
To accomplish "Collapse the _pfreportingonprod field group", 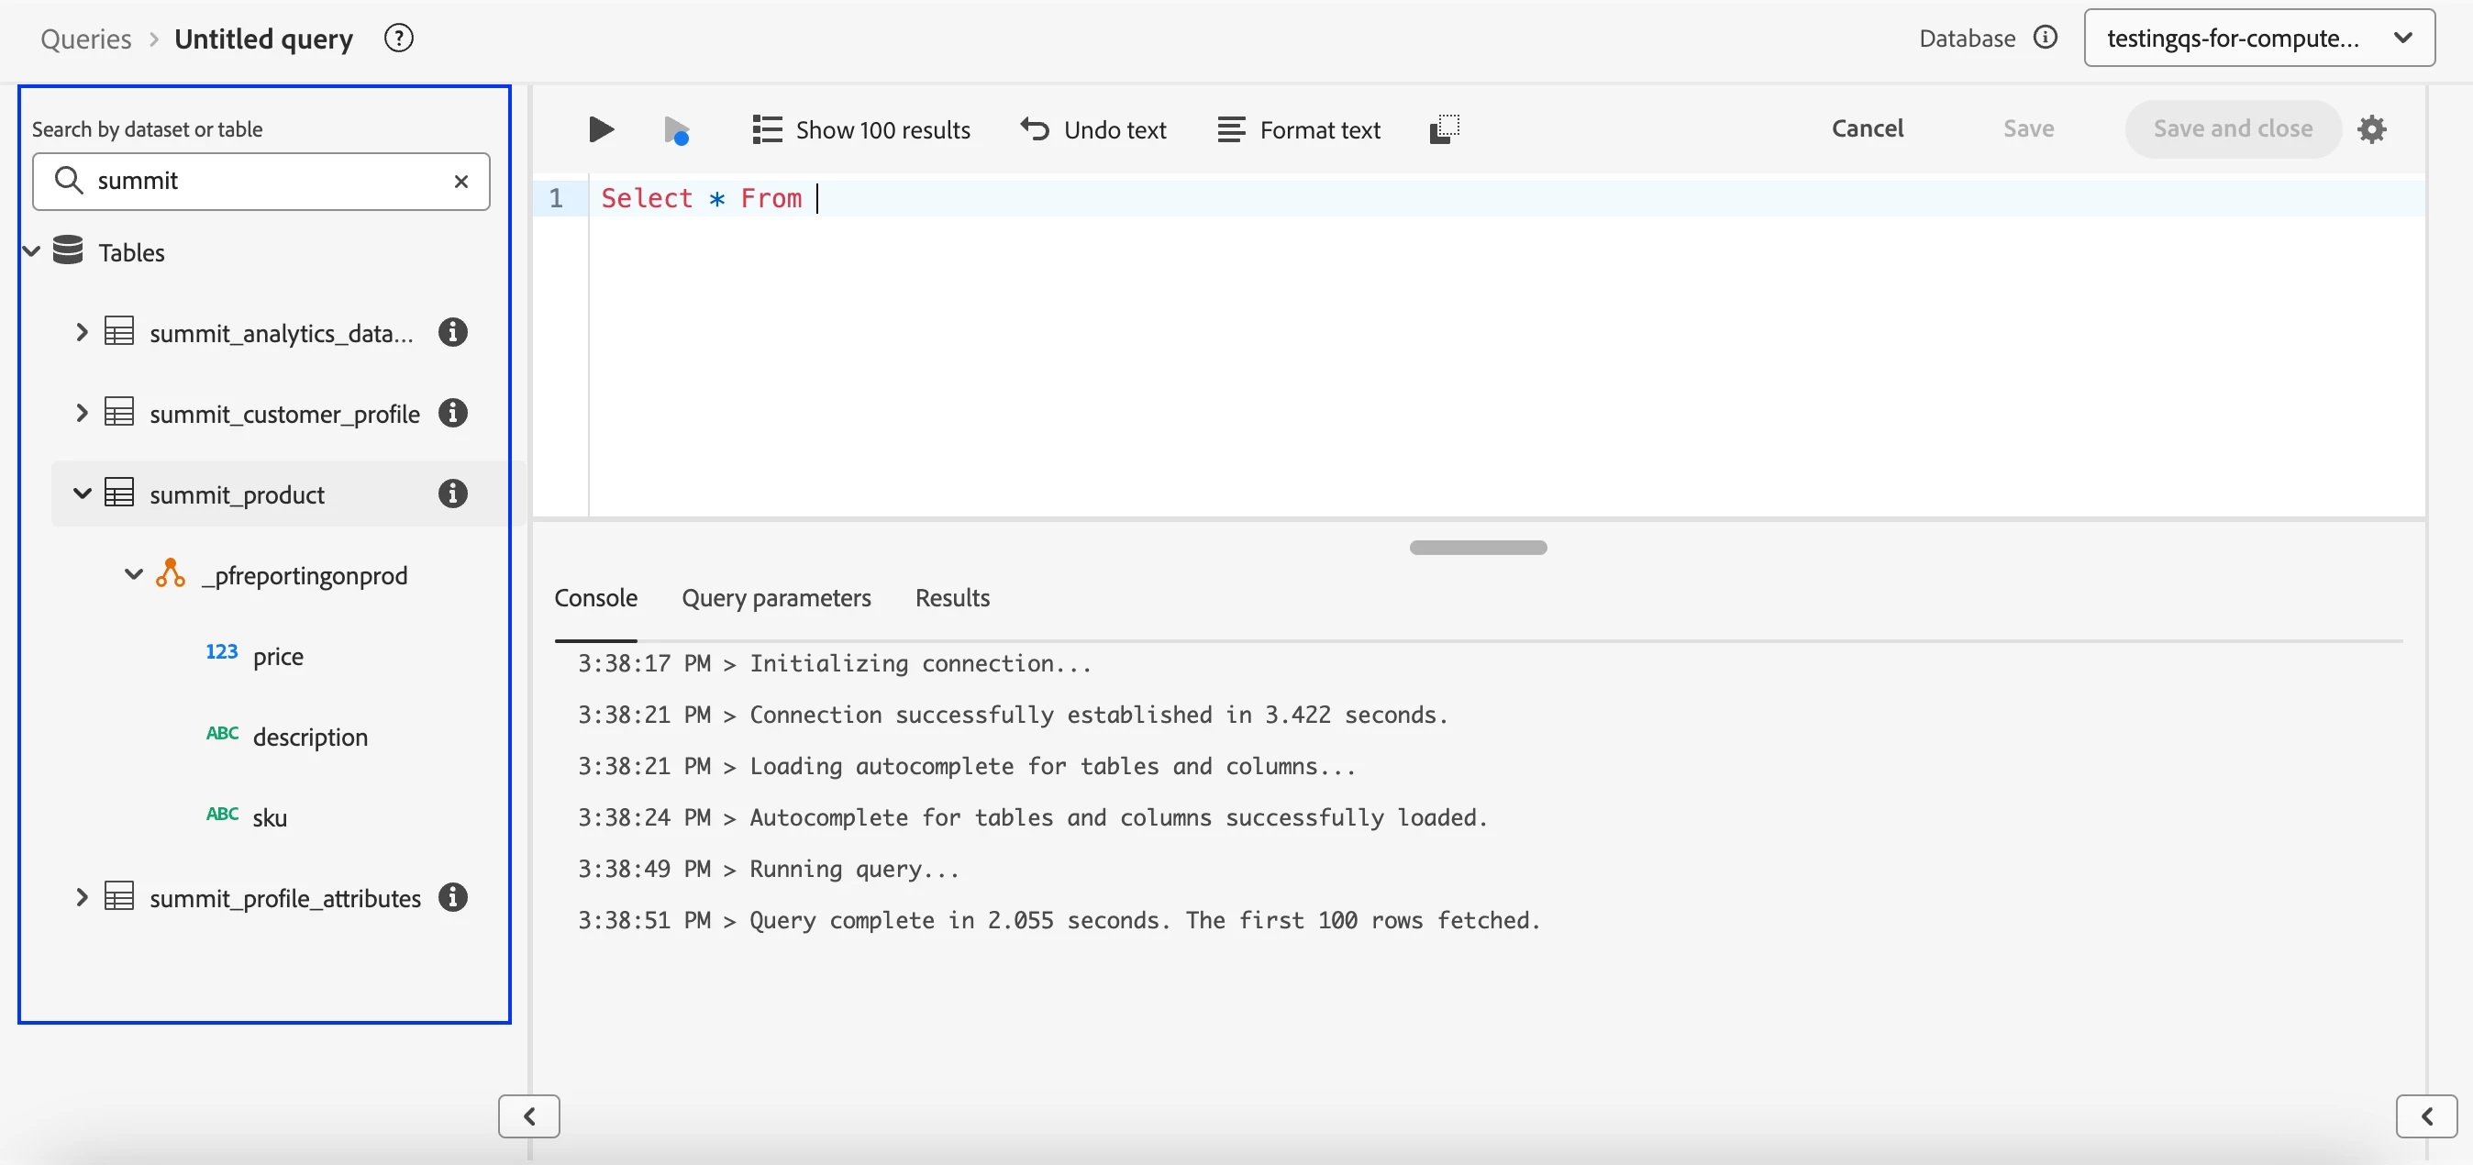I will click(x=133, y=574).
